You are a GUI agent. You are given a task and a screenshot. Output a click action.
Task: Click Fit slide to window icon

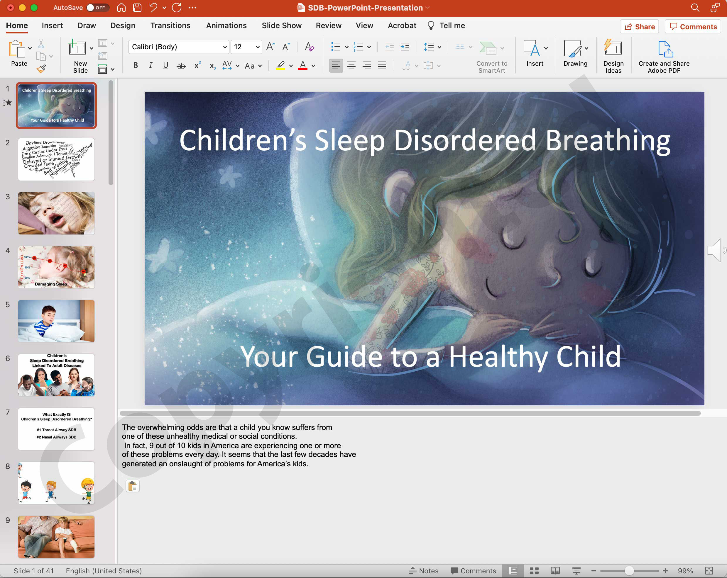click(x=709, y=571)
